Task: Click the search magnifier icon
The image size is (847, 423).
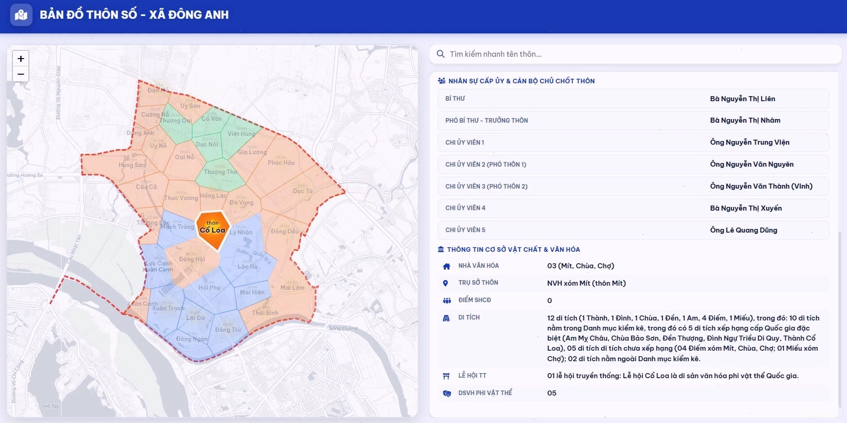Action: coord(440,54)
